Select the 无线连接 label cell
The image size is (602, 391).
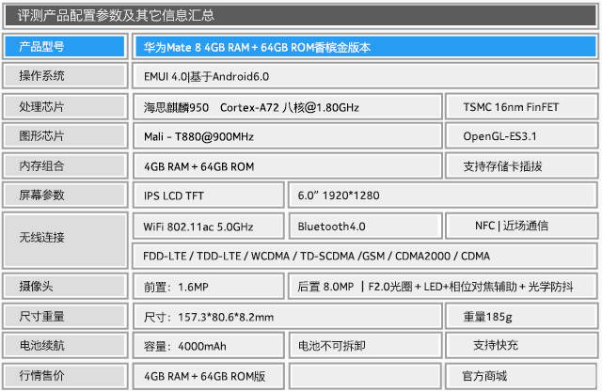click(x=65, y=241)
